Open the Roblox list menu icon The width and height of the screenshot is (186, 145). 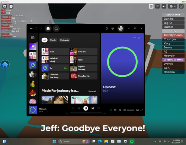point(157,6)
